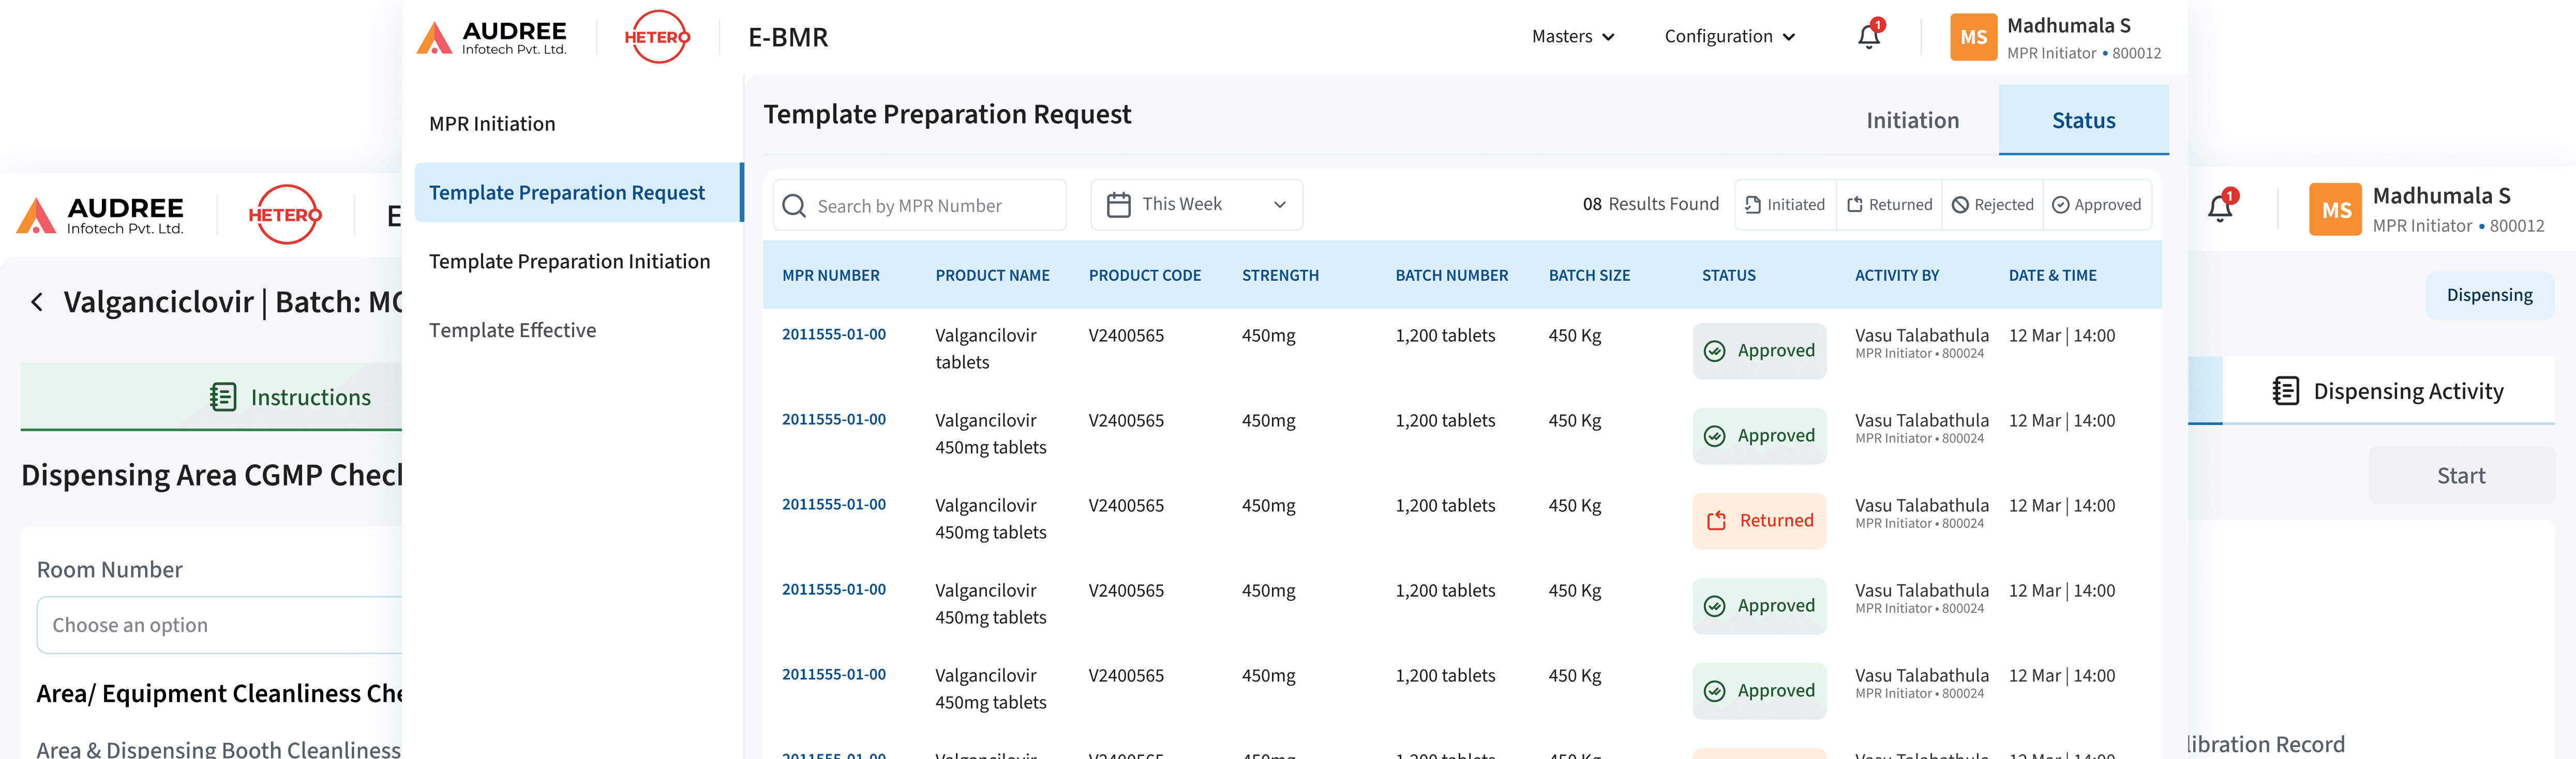Toggle the Rejected status filter
The image size is (2576, 759).
(1992, 205)
